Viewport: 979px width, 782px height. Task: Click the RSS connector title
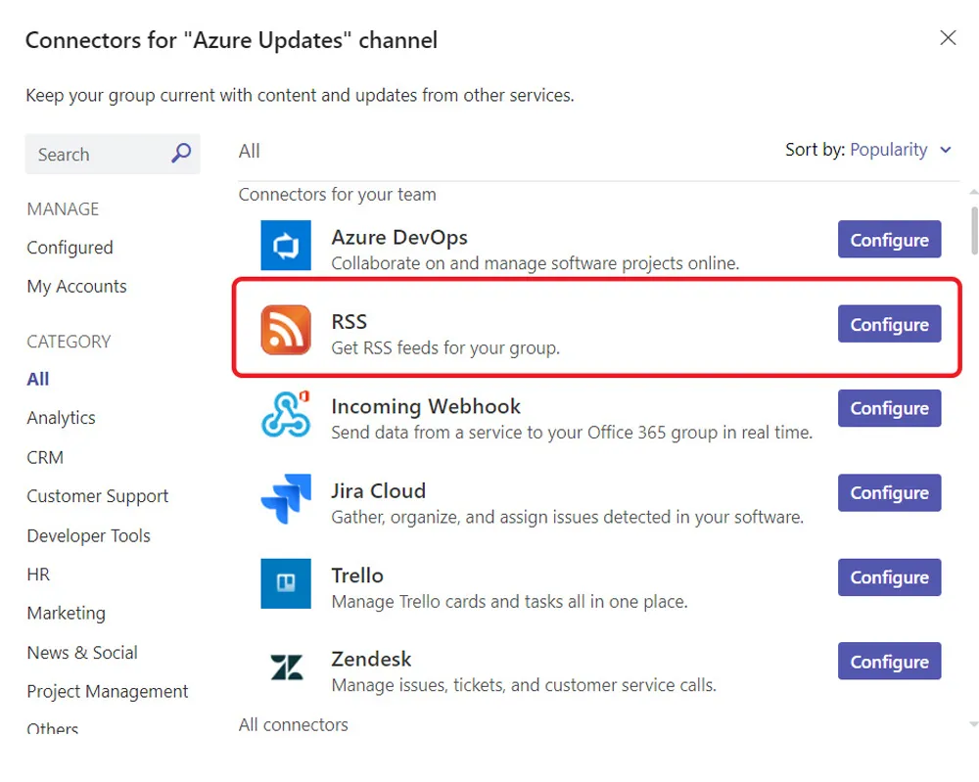point(350,321)
